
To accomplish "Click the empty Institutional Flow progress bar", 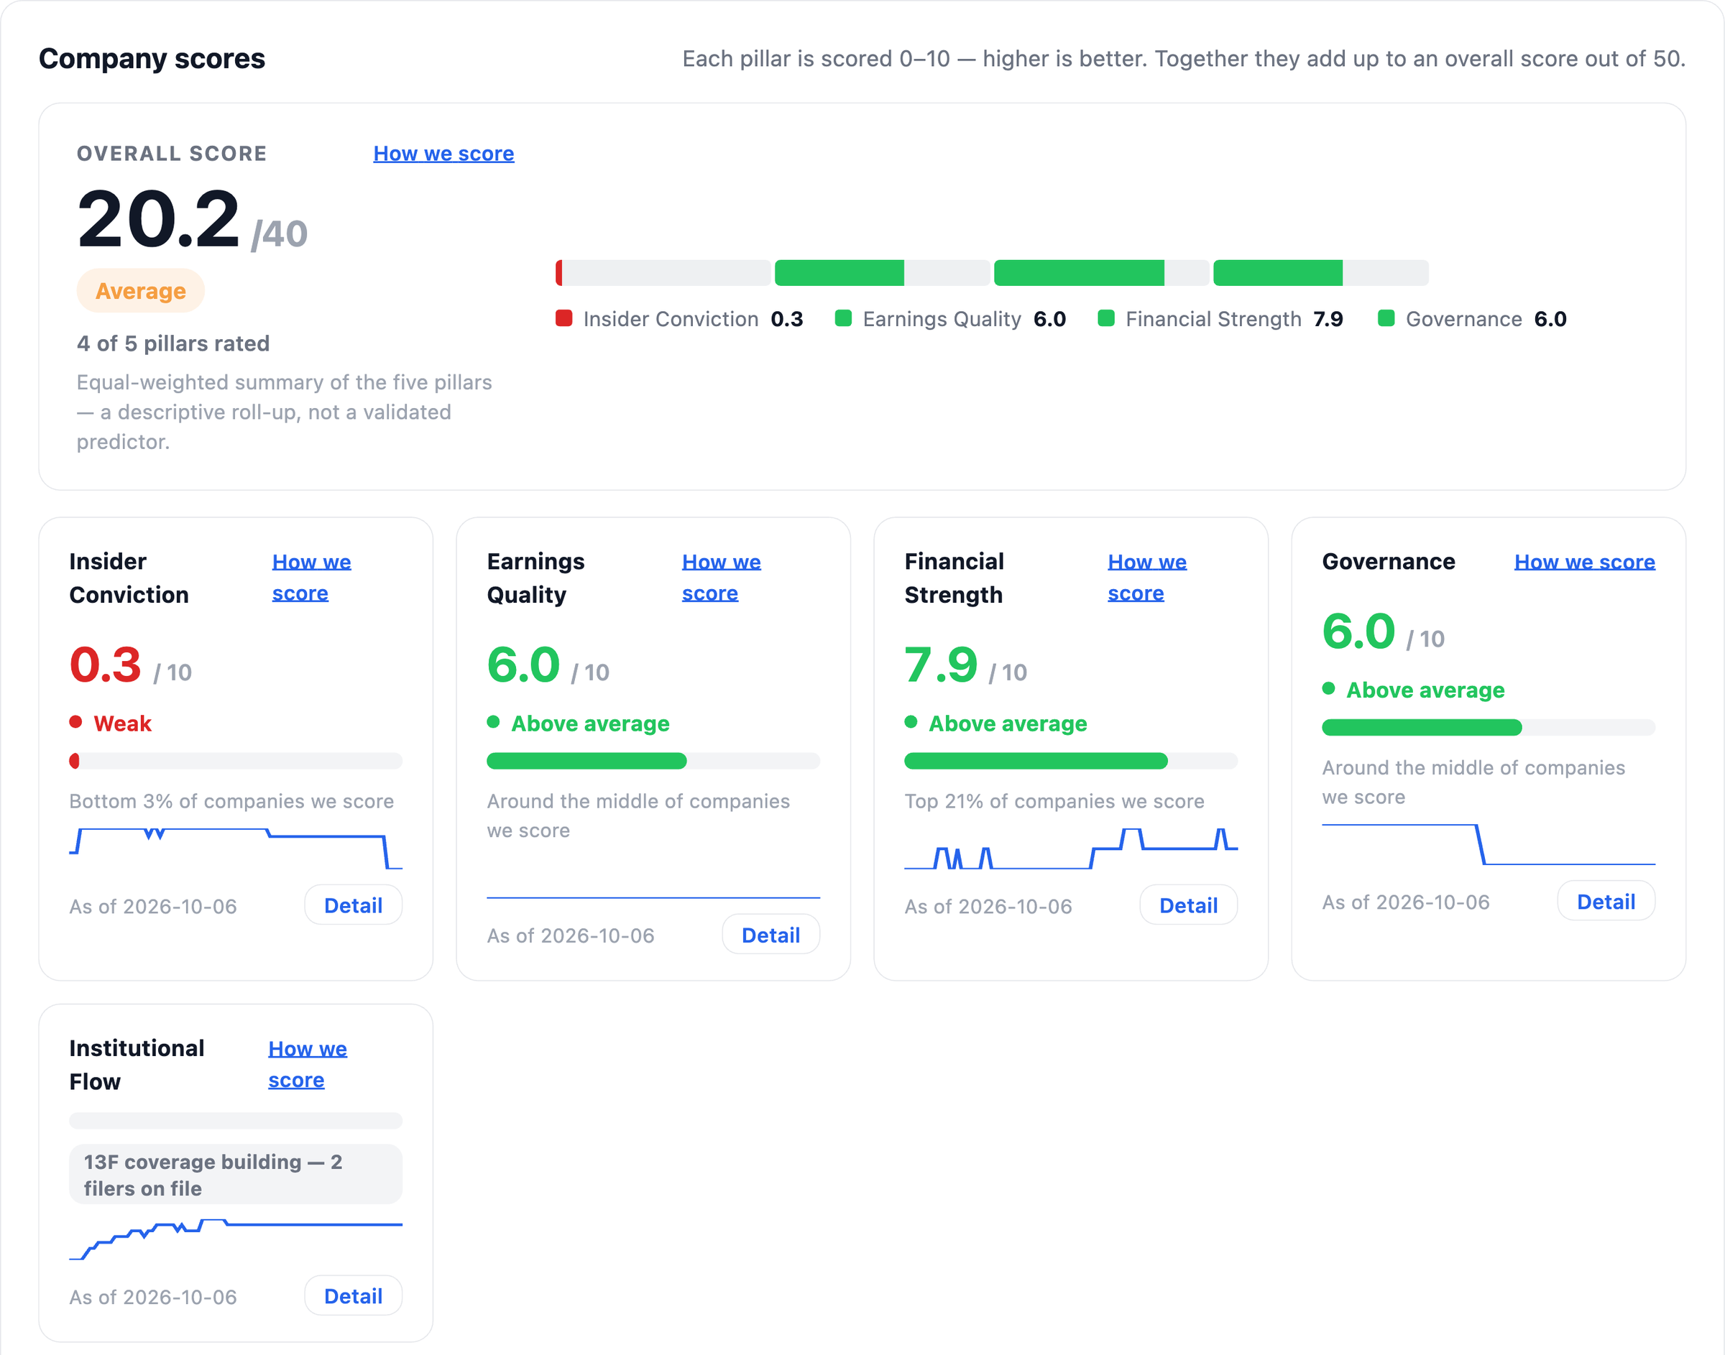I will [236, 1120].
